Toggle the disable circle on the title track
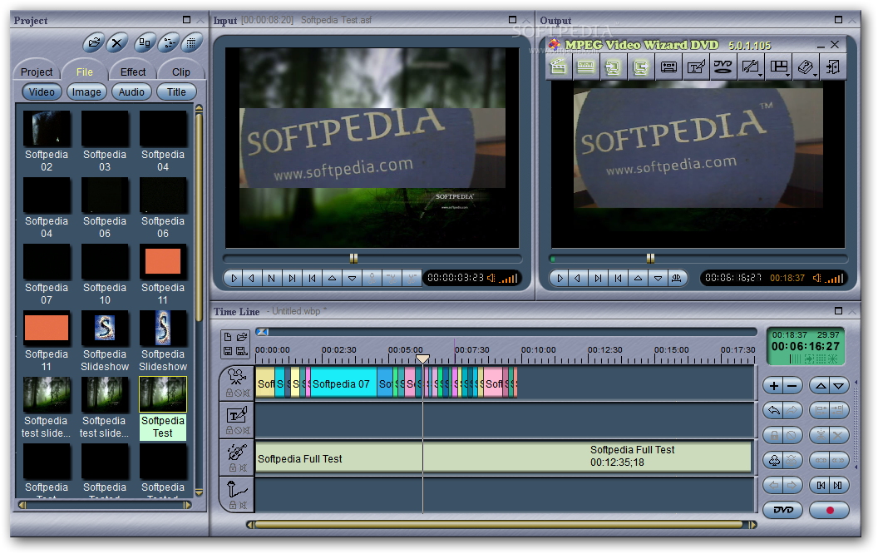The height and width of the screenshot is (554, 878). (238, 431)
